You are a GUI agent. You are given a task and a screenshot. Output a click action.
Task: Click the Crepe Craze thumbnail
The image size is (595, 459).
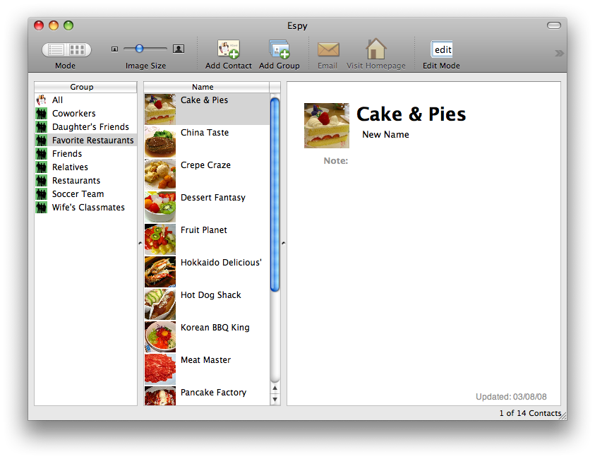pyautogui.click(x=160, y=174)
